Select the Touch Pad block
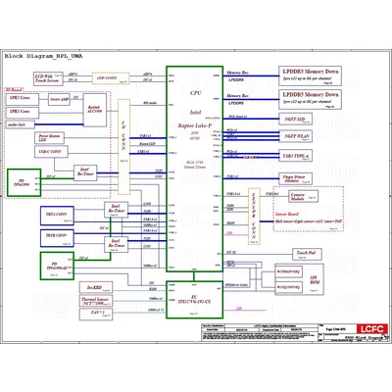The width and height of the screenshot is (392, 392). (307, 254)
